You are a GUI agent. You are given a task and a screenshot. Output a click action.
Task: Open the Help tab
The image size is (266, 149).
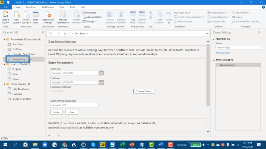83,7
